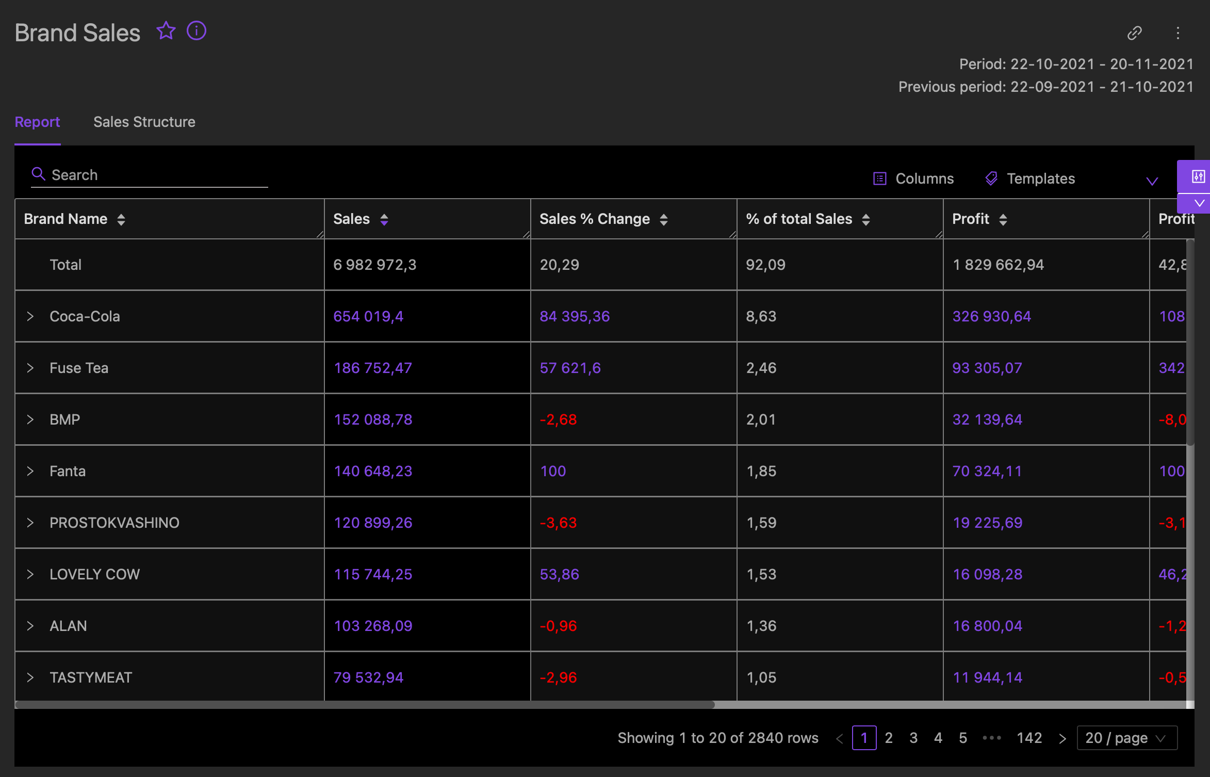Screen dimensions: 1210x777
Task: Expand the Coca-Cola brand row
Action: (30, 316)
